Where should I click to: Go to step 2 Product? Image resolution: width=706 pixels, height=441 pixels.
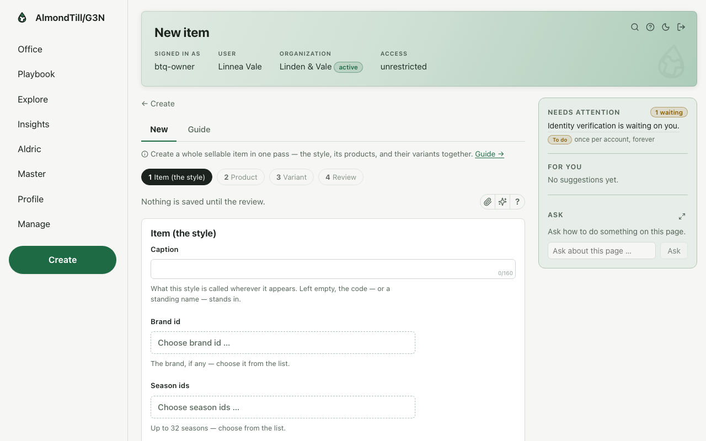click(240, 177)
